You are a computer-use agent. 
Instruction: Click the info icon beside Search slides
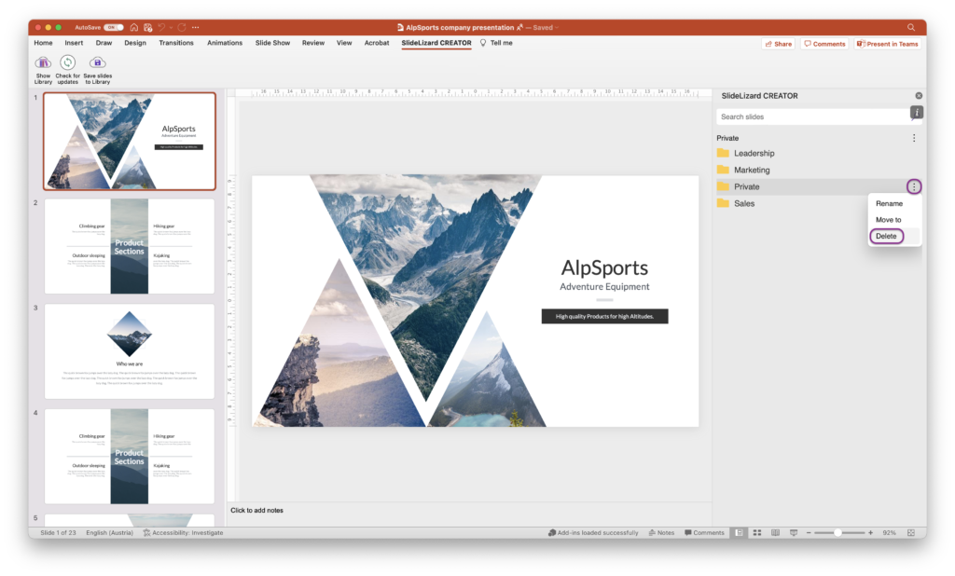916,113
